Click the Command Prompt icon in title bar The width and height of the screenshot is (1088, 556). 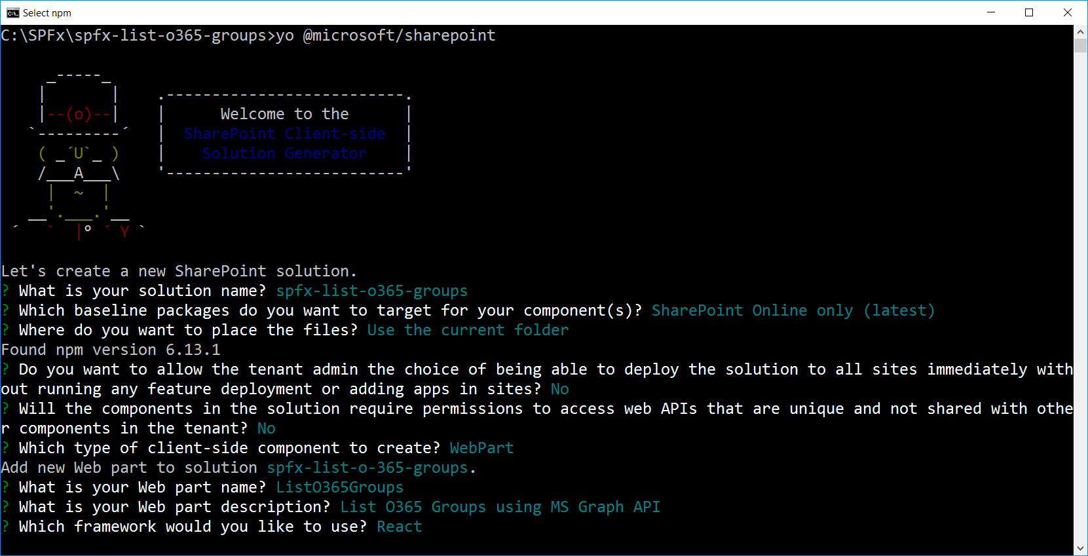click(12, 12)
